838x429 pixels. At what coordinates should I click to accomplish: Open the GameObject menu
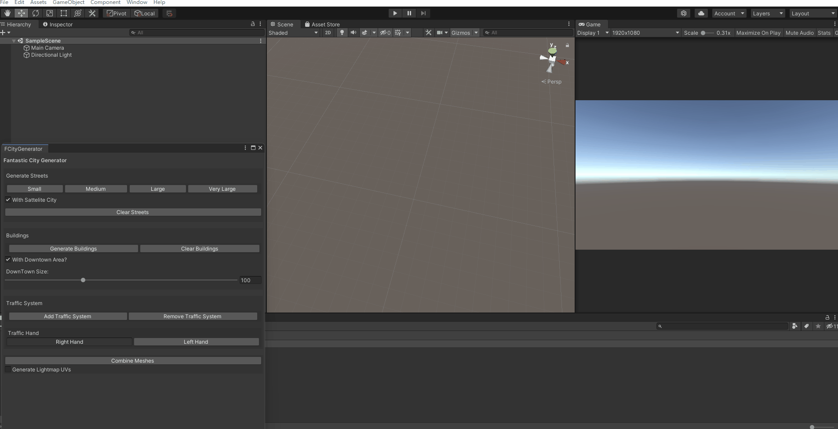coord(69,3)
